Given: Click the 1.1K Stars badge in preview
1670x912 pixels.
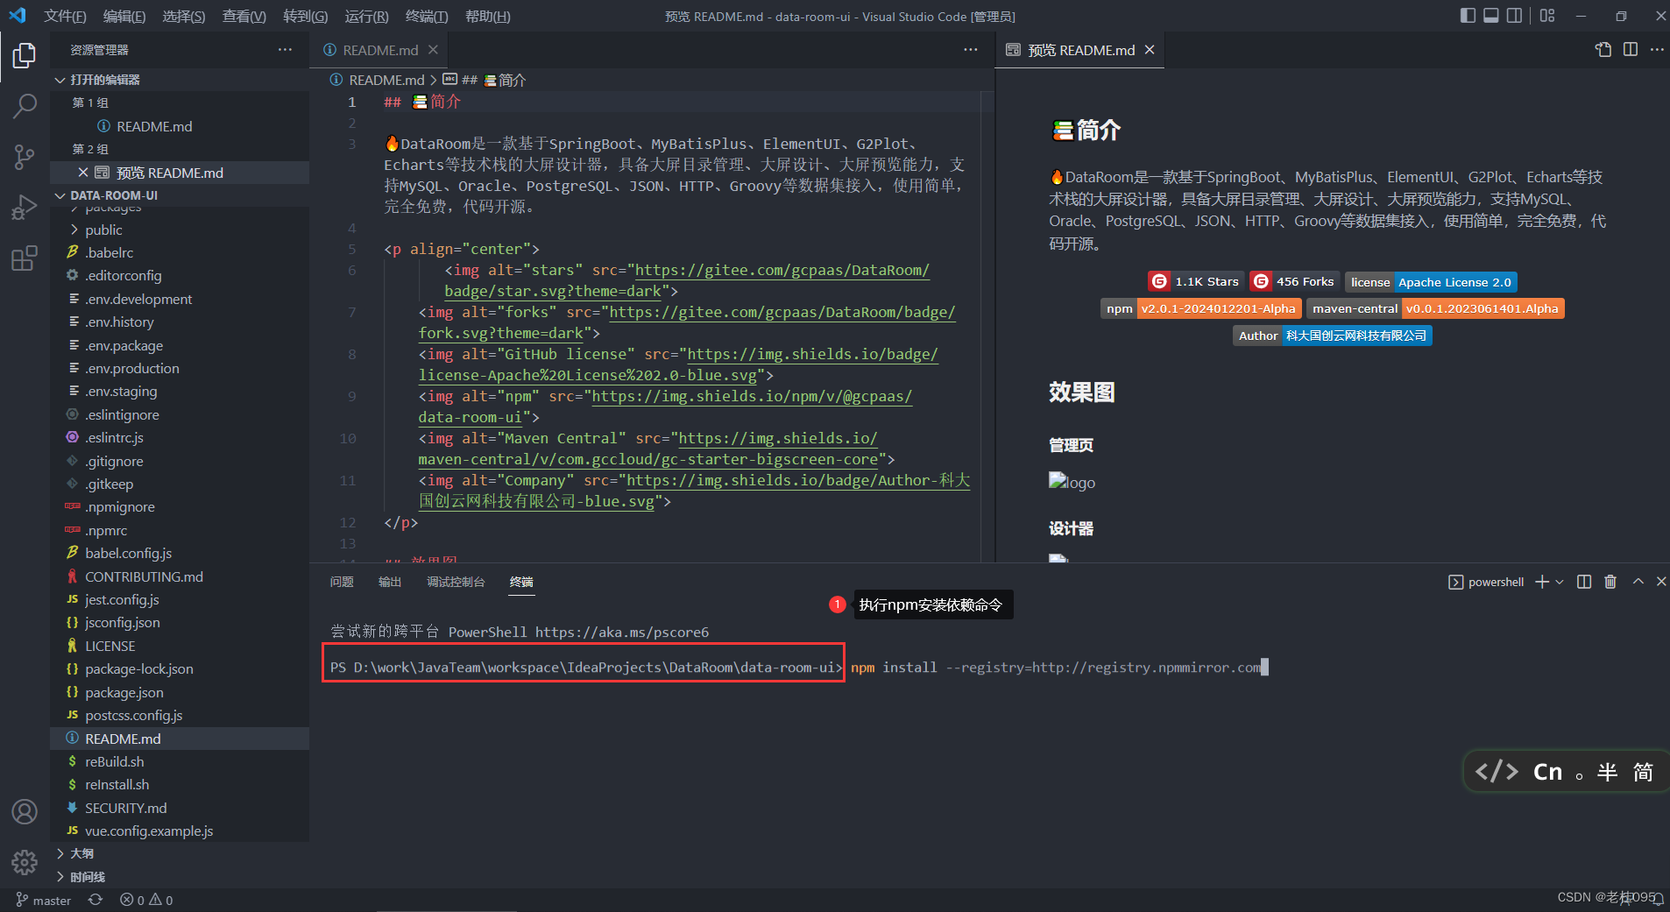Looking at the screenshot, I should [1195, 281].
